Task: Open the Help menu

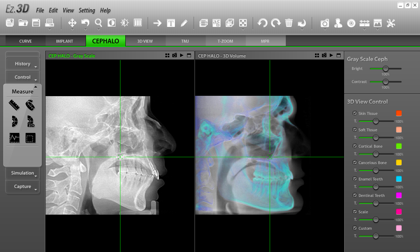Action: coord(105,10)
